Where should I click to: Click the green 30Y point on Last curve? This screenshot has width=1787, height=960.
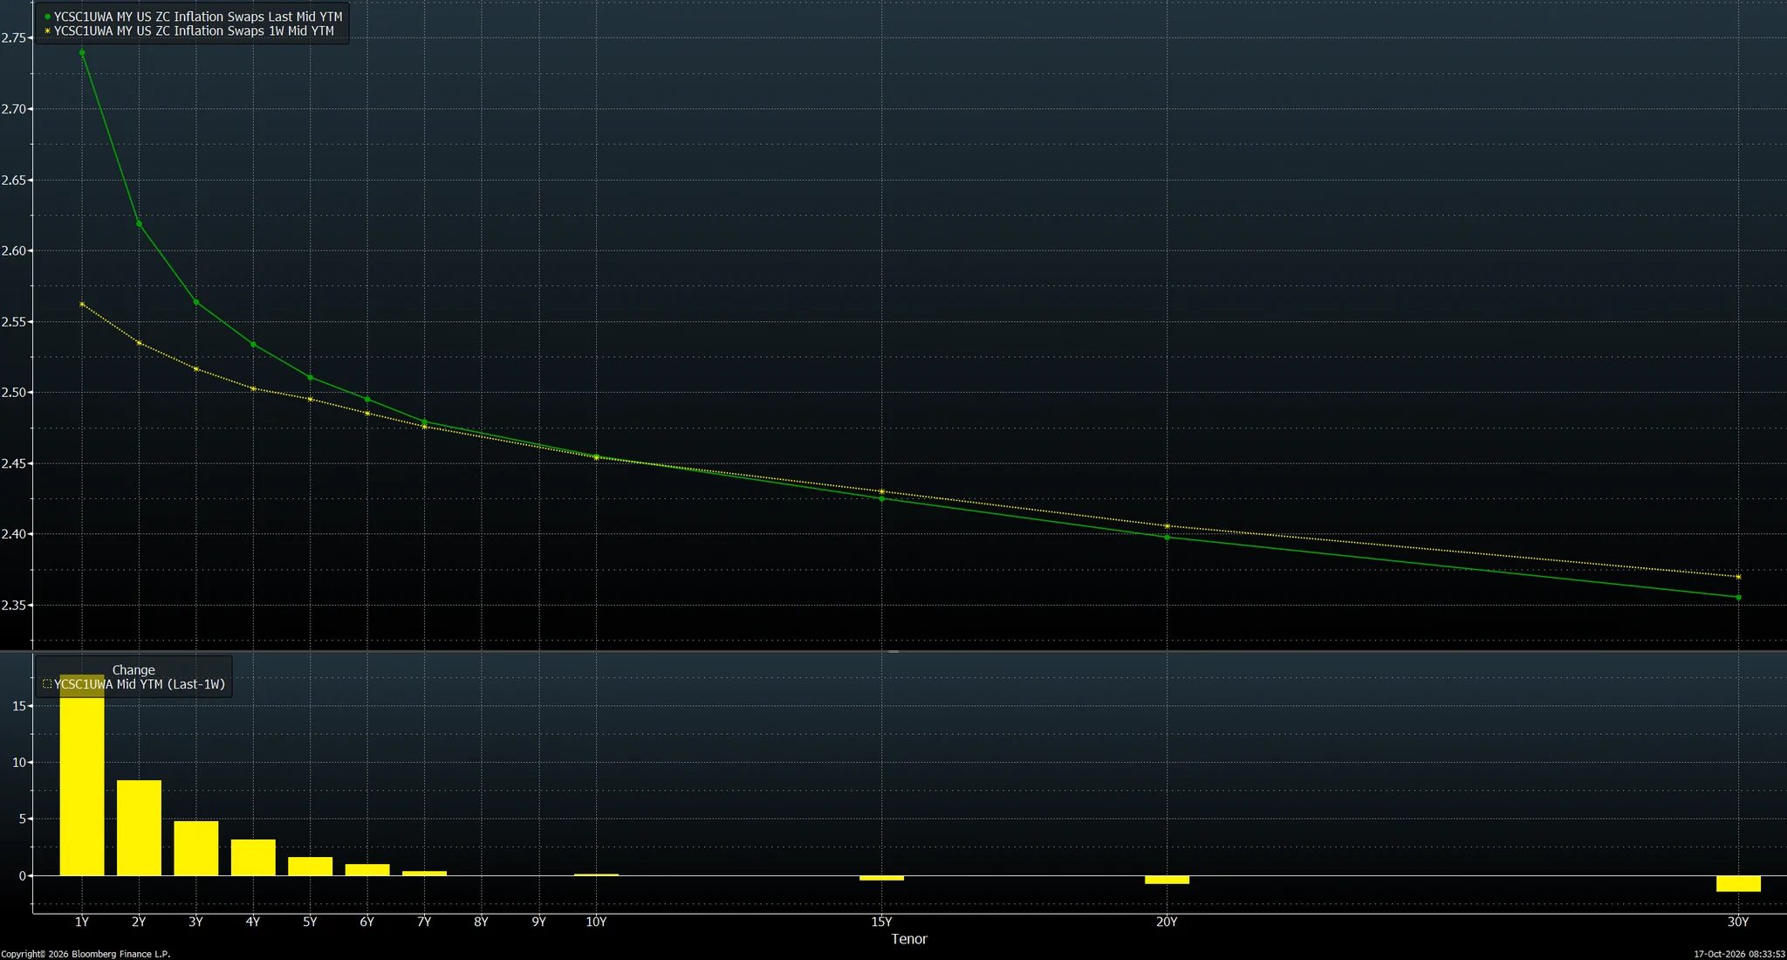(x=1738, y=598)
